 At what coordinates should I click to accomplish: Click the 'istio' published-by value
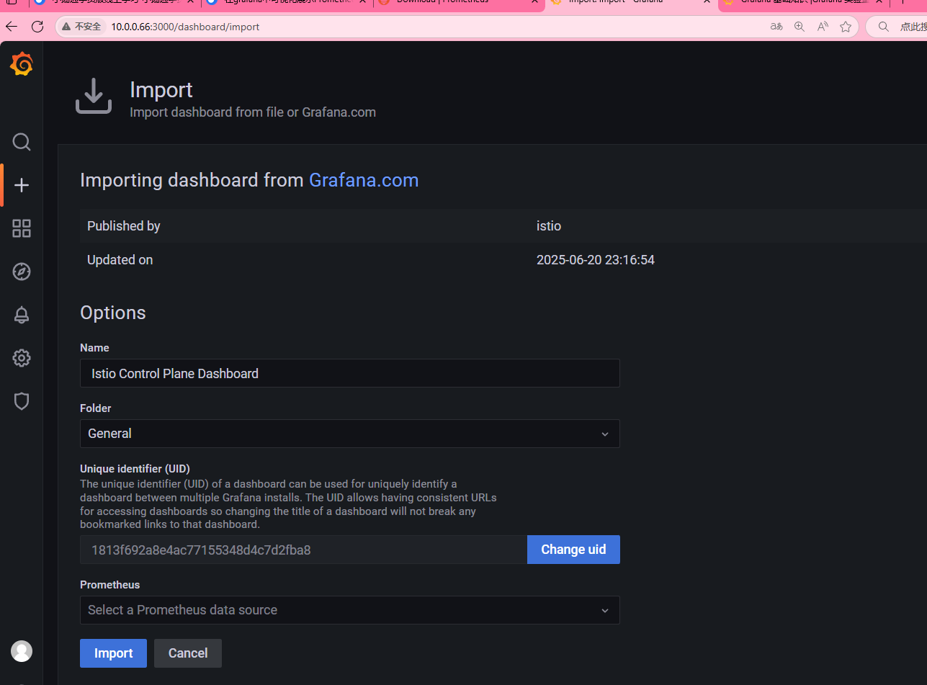click(x=549, y=226)
